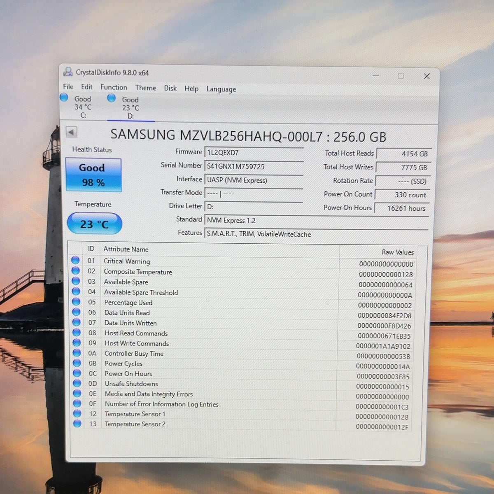Open the Function menu
Image resolution: width=494 pixels, height=494 pixels.
click(x=114, y=87)
